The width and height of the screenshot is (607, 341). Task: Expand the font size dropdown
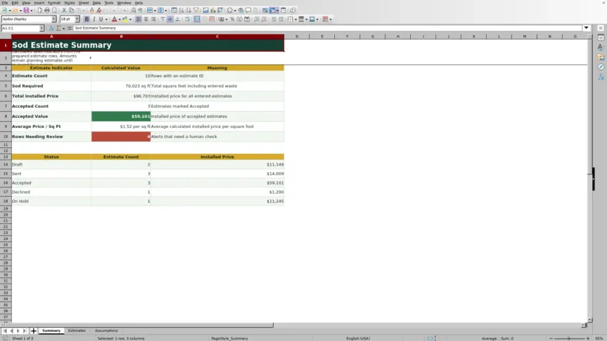click(x=77, y=19)
